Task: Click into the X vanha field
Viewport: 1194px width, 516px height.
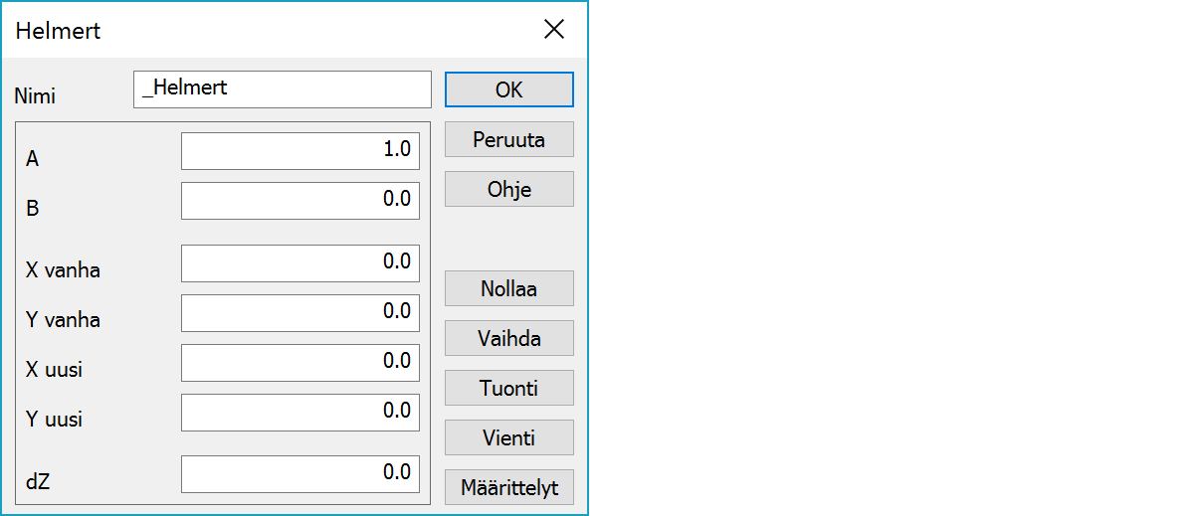Action: [x=299, y=262]
